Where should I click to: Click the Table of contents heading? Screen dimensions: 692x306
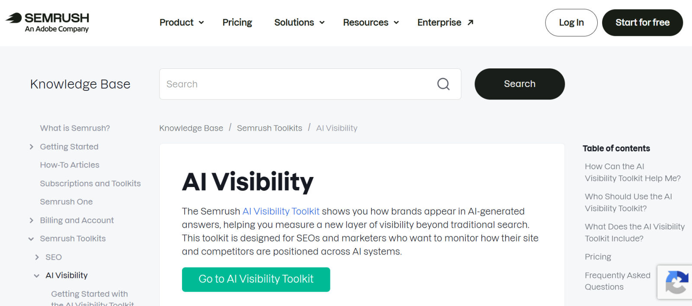tap(616, 148)
